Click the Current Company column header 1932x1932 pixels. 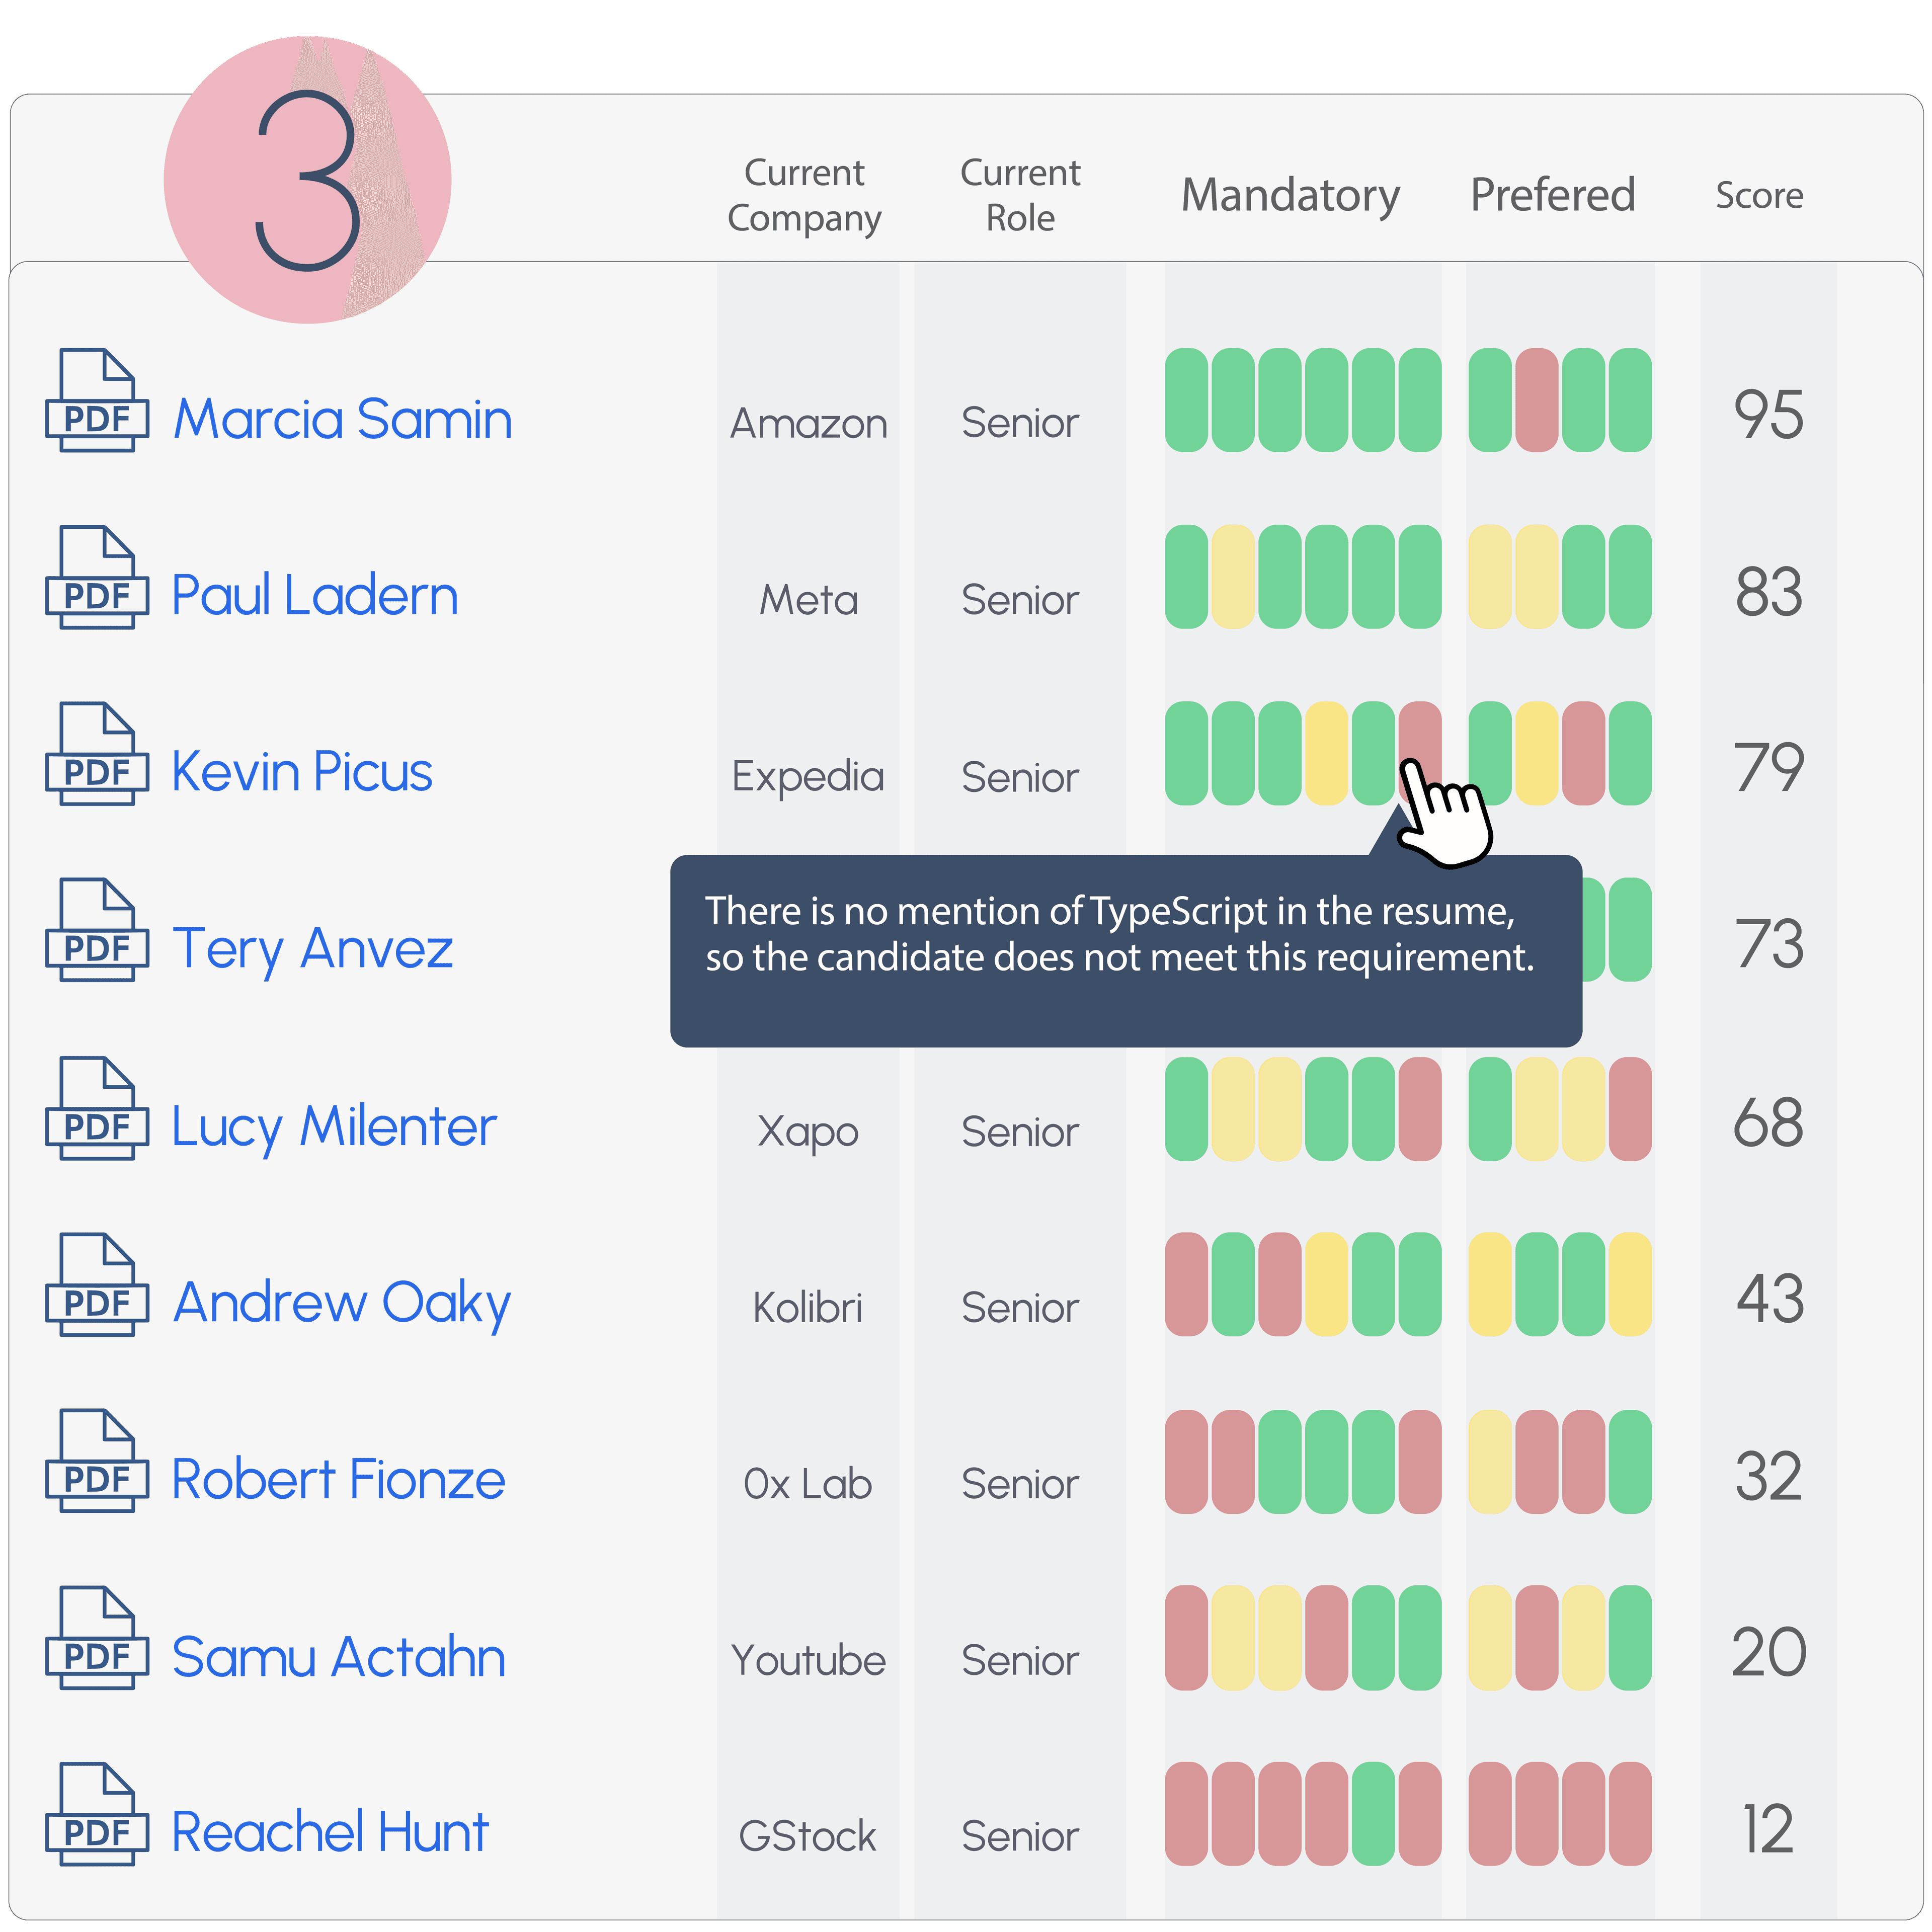point(804,195)
